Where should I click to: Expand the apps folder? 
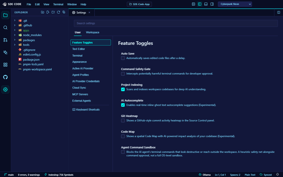[15, 30]
